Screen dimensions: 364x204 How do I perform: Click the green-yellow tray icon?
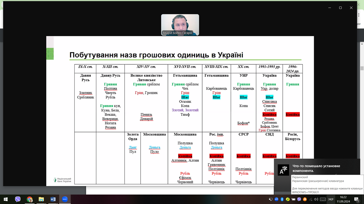(287, 199)
